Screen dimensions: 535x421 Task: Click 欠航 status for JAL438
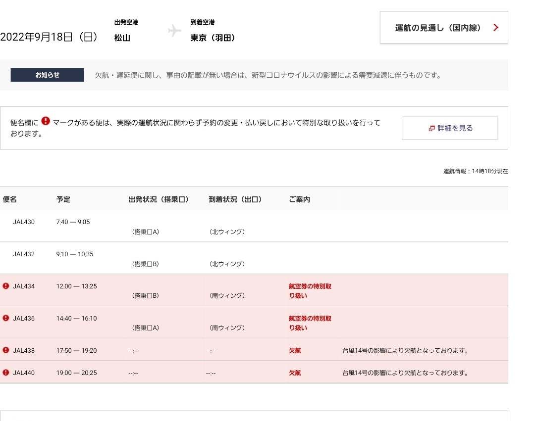point(295,350)
